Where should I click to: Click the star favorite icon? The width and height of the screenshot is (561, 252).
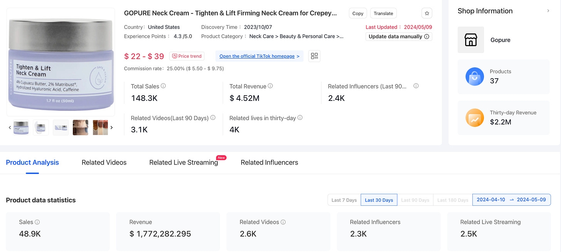click(427, 13)
